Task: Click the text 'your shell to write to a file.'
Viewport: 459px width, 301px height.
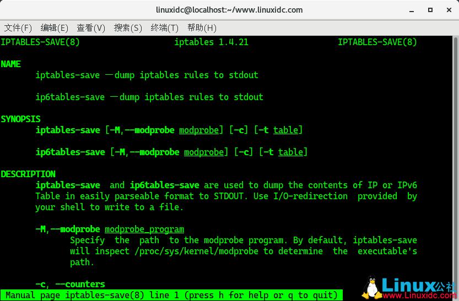Action: point(110,207)
